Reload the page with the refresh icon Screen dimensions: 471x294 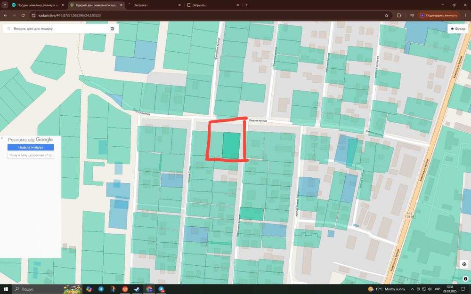[x=23, y=15]
